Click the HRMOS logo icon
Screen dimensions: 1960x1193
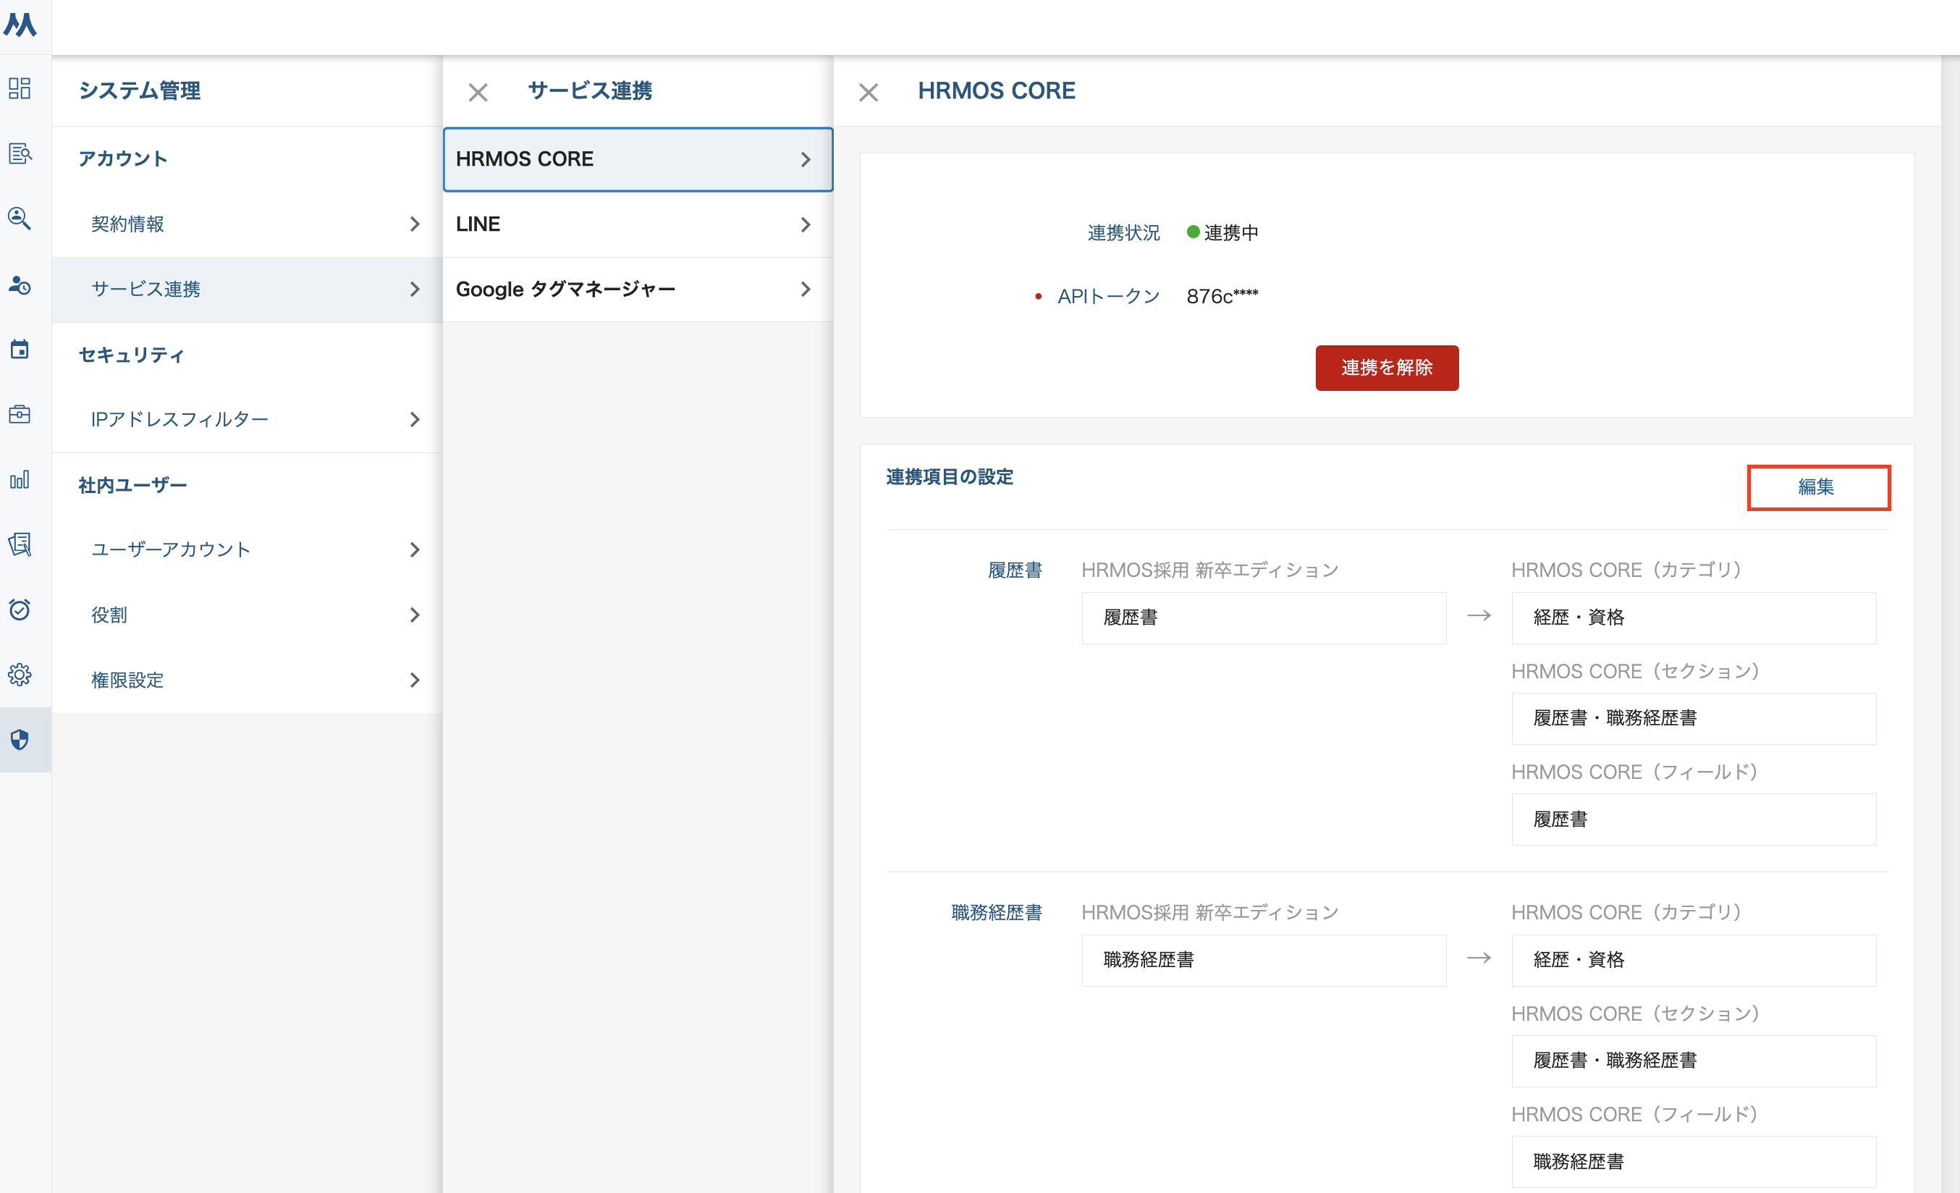tap(20, 25)
